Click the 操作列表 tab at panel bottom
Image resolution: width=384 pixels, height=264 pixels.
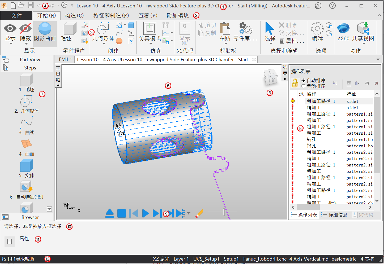click(304, 215)
